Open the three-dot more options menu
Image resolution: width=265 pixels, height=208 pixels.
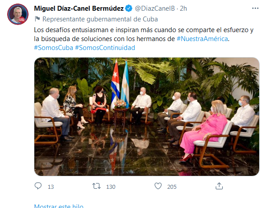[255, 8]
